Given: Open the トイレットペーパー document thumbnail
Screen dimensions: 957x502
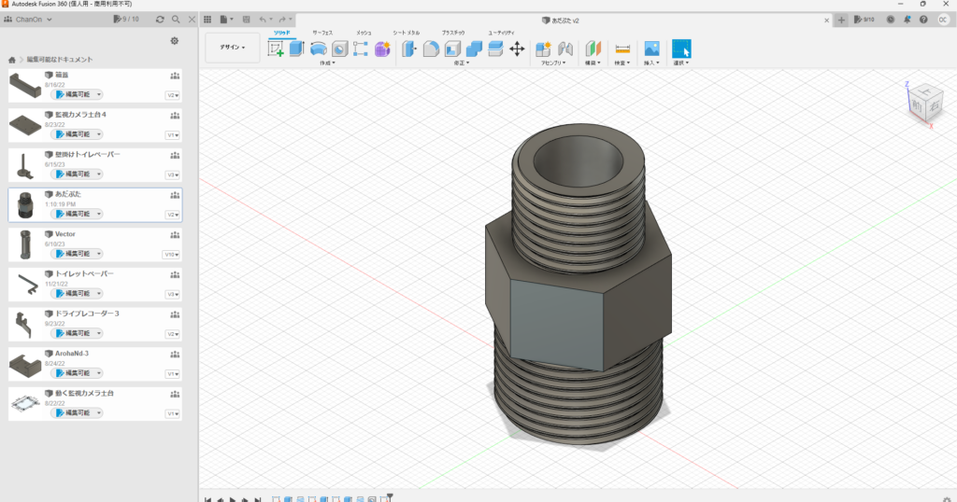Looking at the screenshot, I should [26, 283].
